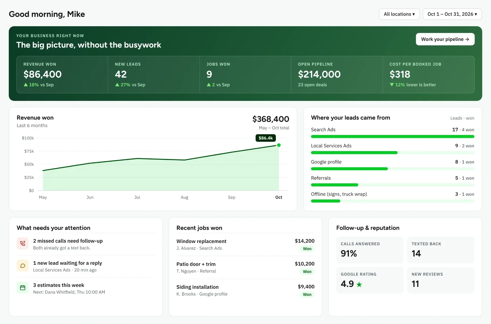Open the Cost Per Booked Job card
This screenshot has width=491, height=324.
[429, 75]
